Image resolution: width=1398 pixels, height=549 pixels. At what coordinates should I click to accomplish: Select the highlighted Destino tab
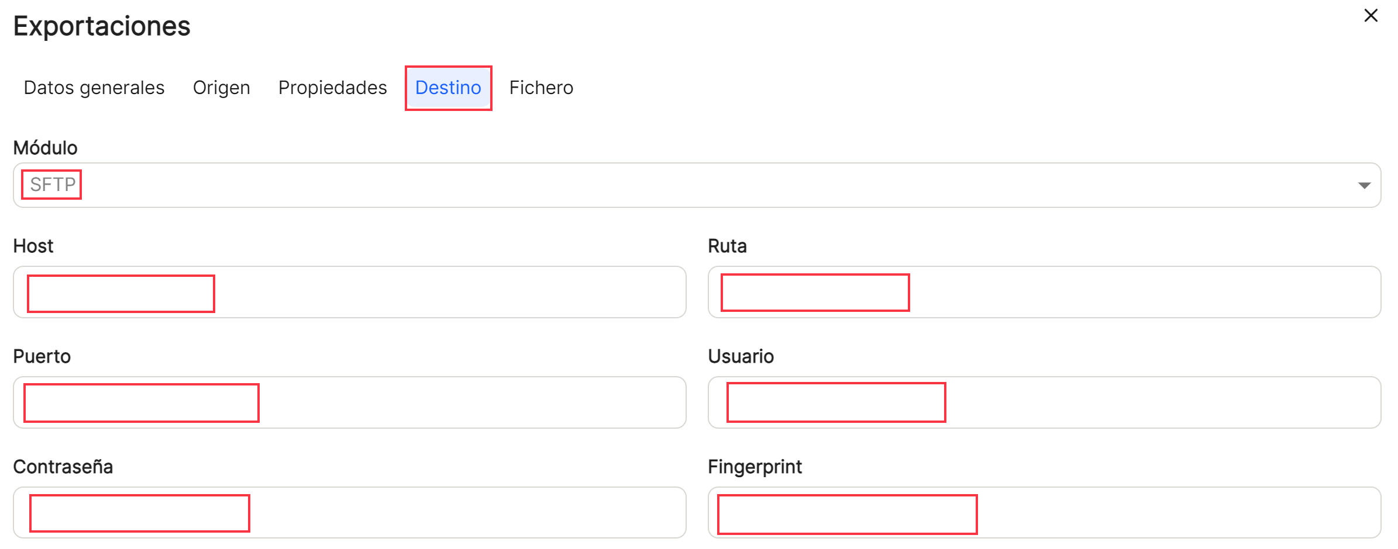point(449,88)
